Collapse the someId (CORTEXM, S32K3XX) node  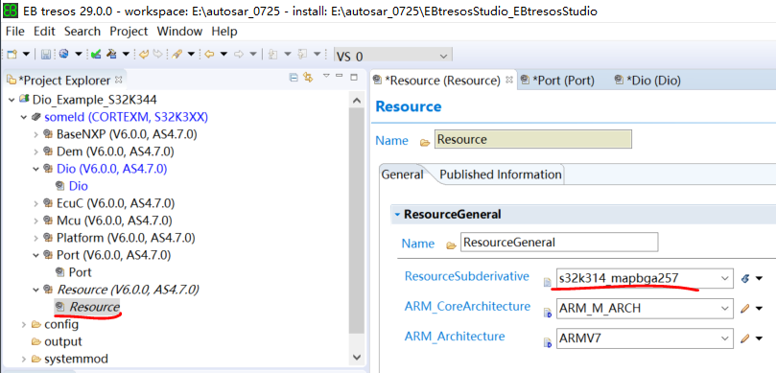23,118
